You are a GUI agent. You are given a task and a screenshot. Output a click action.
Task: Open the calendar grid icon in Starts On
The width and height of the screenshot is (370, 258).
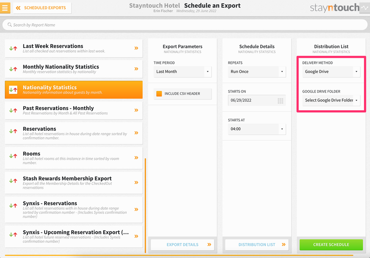[280, 101]
